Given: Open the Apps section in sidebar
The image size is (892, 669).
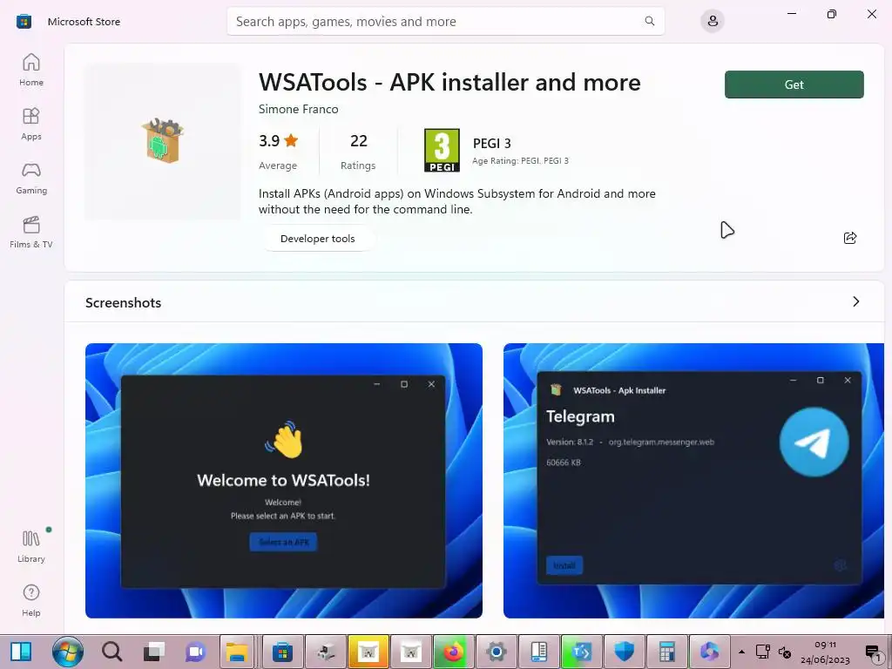Looking at the screenshot, I should tap(31, 124).
